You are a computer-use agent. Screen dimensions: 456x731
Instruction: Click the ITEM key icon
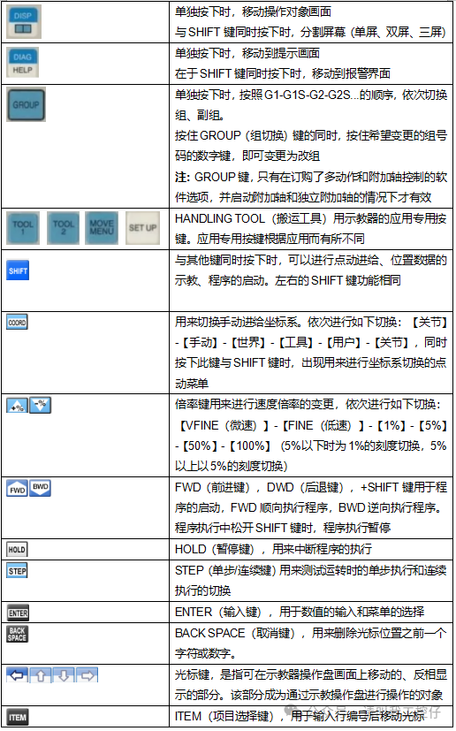point(18,717)
